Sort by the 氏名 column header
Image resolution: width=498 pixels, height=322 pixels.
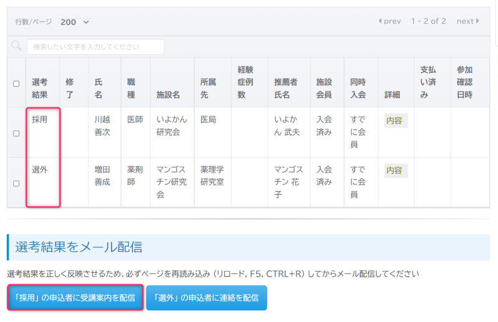(x=98, y=88)
